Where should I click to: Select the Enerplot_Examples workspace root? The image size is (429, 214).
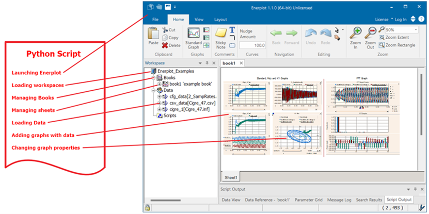176,71
